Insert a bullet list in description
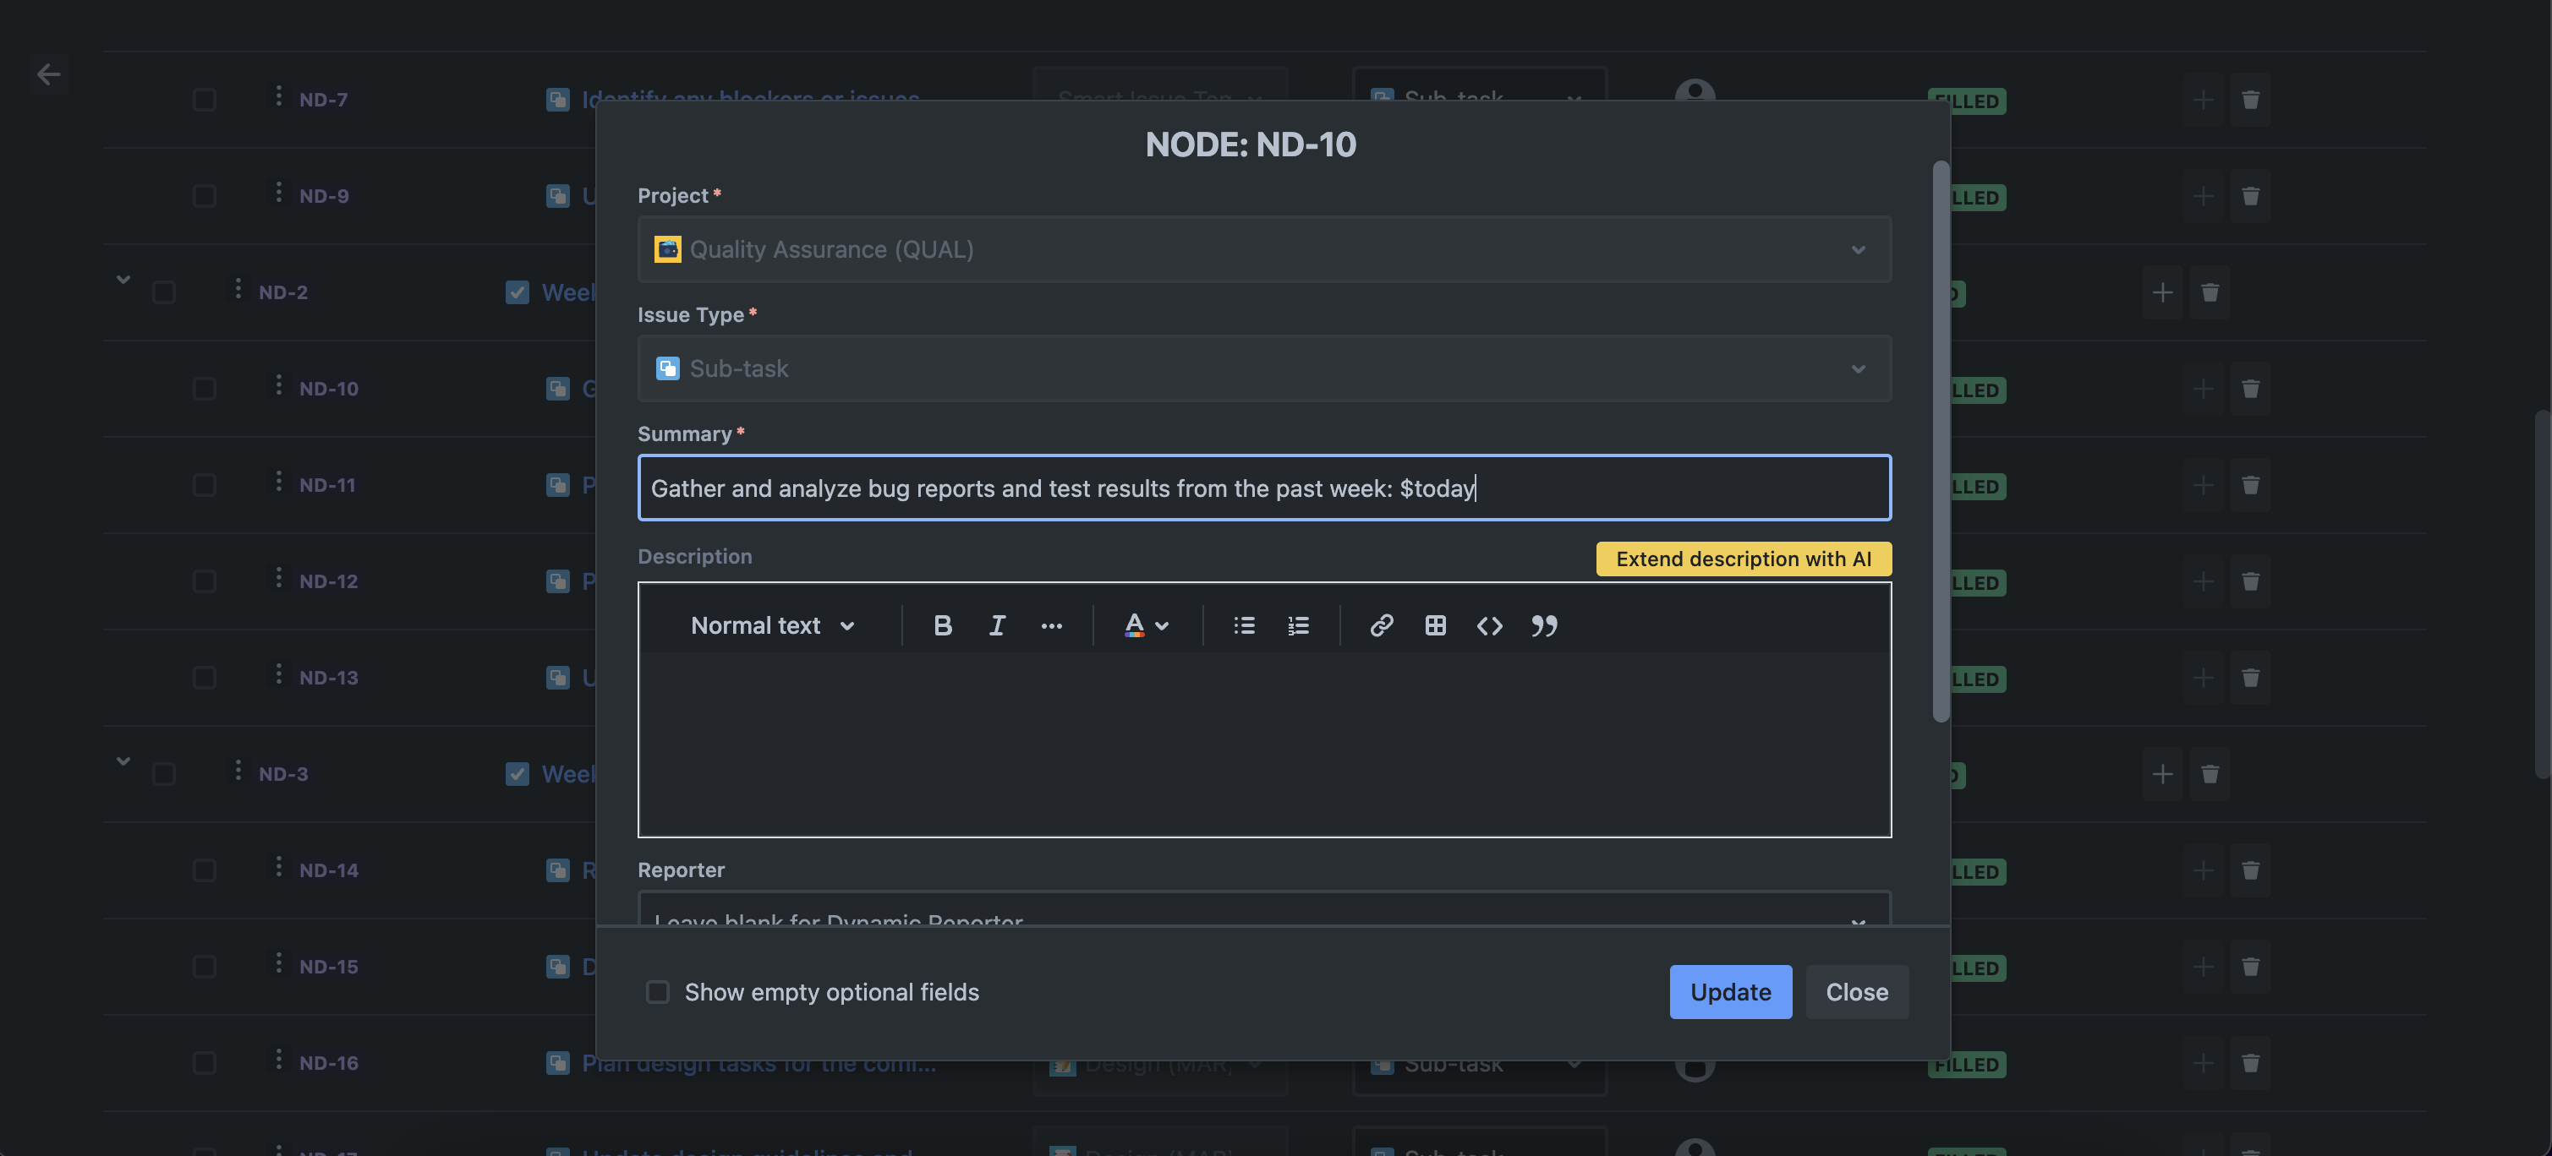The image size is (2552, 1156). coord(1243,625)
